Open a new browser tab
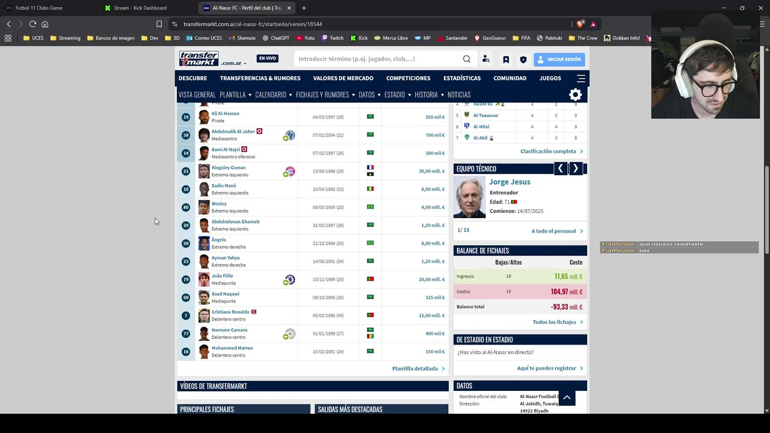The image size is (770, 433). tap(304, 8)
